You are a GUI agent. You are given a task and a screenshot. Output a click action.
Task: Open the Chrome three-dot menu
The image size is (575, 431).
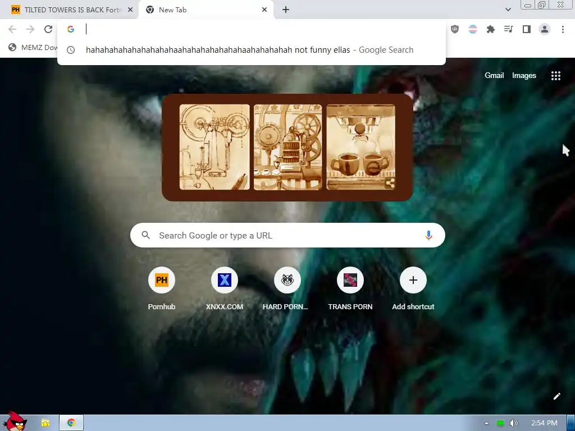pyautogui.click(x=563, y=29)
